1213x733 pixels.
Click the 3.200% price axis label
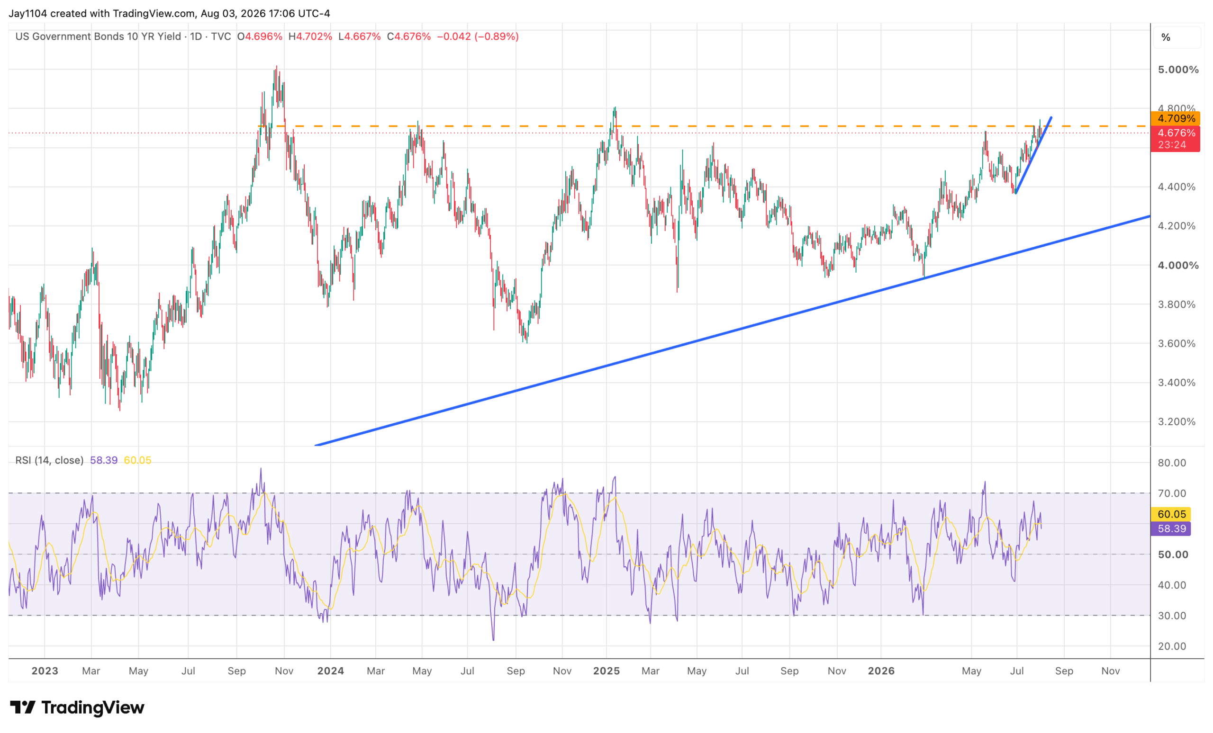click(x=1177, y=421)
